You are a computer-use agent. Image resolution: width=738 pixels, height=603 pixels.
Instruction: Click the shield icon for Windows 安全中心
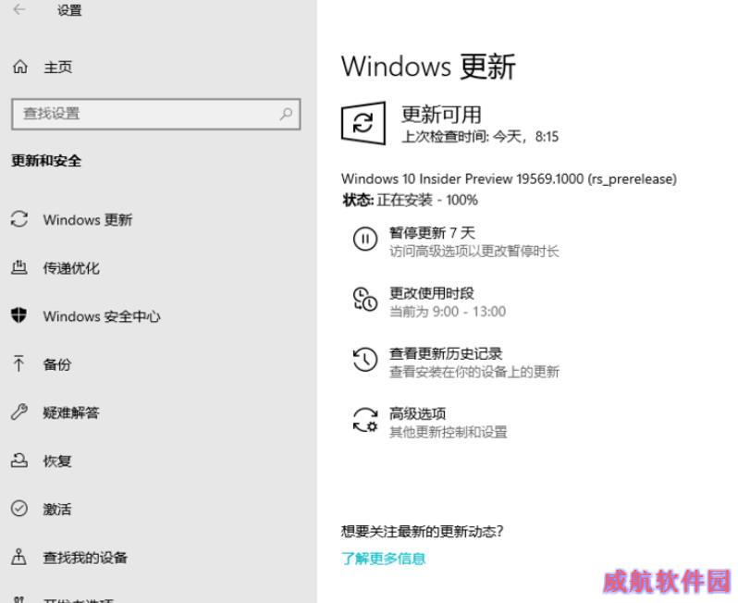point(18,315)
